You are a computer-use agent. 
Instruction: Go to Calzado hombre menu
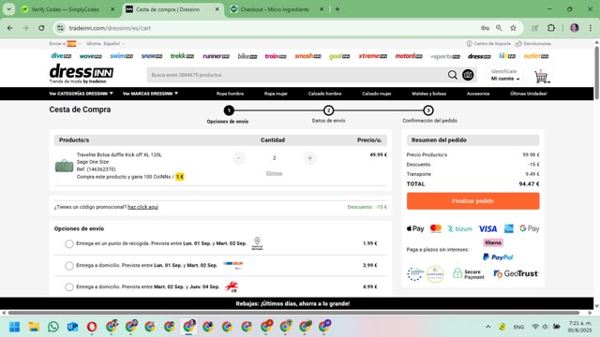click(324, 94)
